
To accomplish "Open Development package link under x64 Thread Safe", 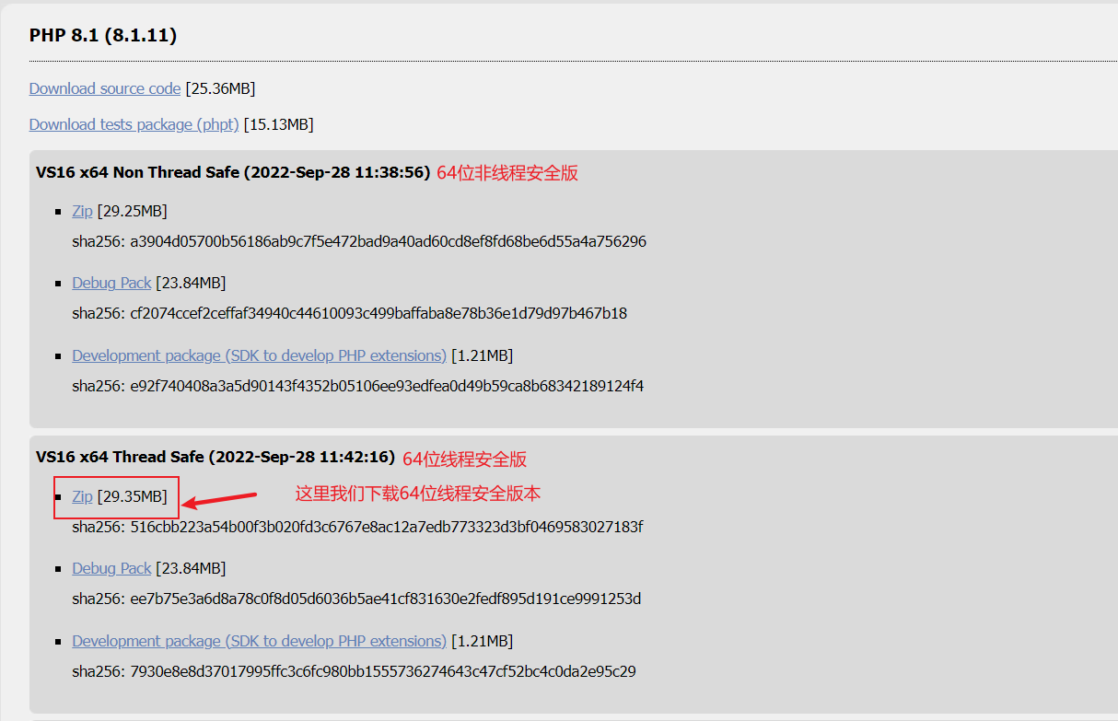I will (x=260, y=641).
